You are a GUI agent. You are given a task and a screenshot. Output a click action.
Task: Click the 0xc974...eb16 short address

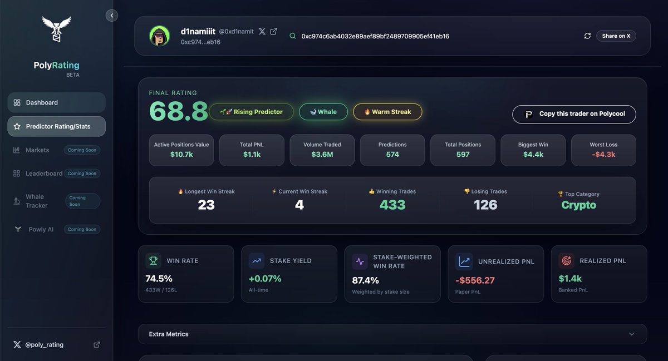click(x=200, y=42)
